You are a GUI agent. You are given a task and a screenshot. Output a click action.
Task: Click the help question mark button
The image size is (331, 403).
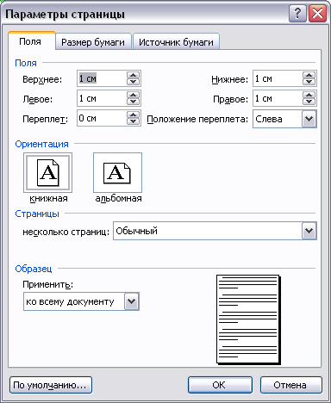(297, 14)
